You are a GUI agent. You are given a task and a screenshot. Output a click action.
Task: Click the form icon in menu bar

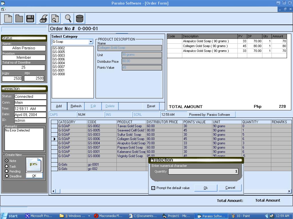[3, 9]
